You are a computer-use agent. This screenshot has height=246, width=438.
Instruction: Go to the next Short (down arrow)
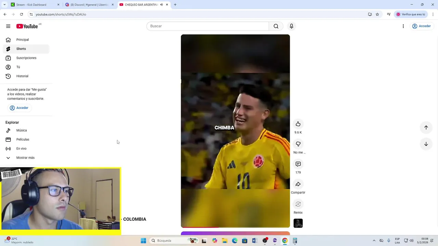click(426, 144)
